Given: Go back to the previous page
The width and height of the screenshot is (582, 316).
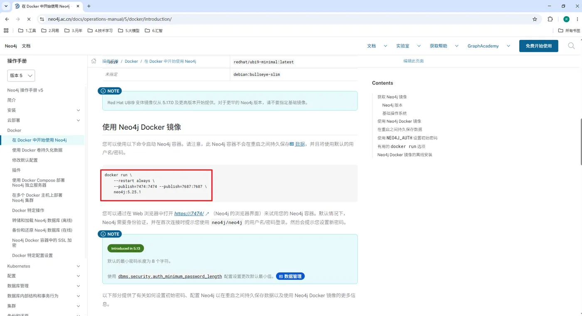Looking at the screenshot, I should tap(7, 19).
